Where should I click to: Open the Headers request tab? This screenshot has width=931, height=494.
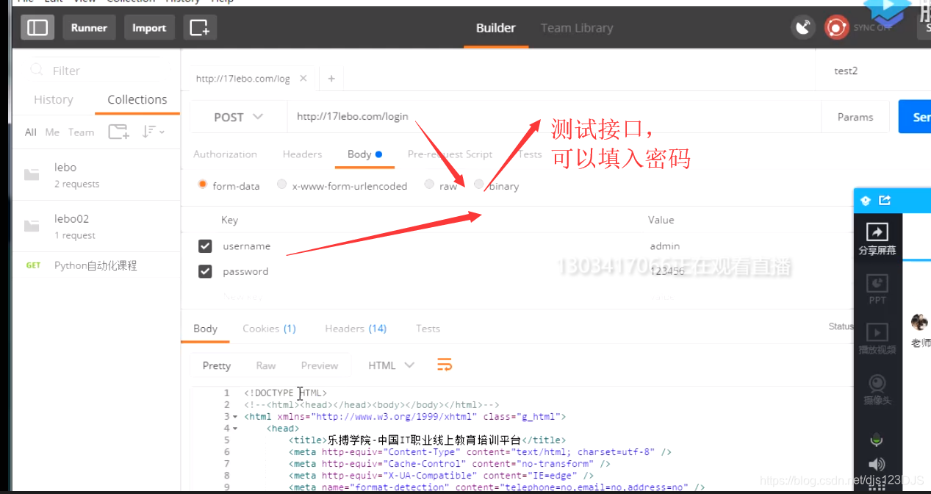pyautogui.click(x=302, y=154)
